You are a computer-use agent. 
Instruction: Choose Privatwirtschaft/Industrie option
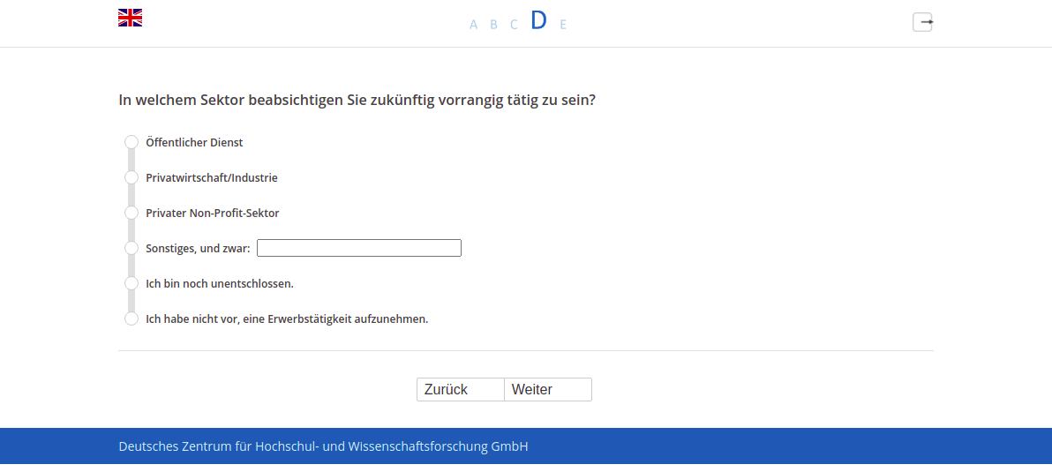click(131, 177)
